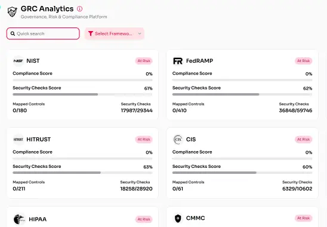
Task: Click NIST Compliance Score 0% value
Action: 149,74
